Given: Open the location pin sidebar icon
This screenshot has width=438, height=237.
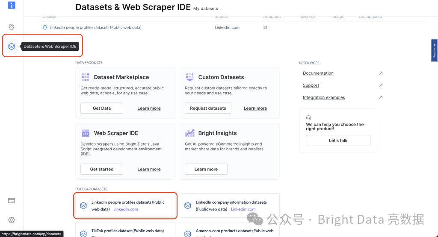Looking at the screenshot, I should pos(12,27).
